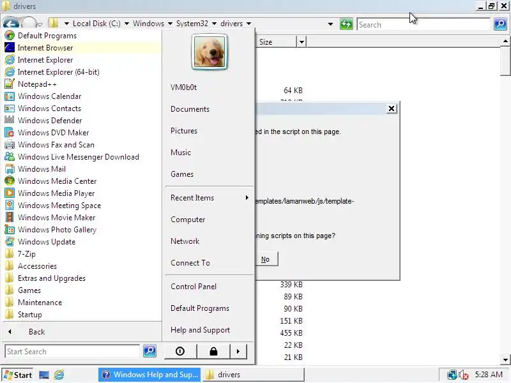Expand the Maintenance folder

[x=40, y=303]
